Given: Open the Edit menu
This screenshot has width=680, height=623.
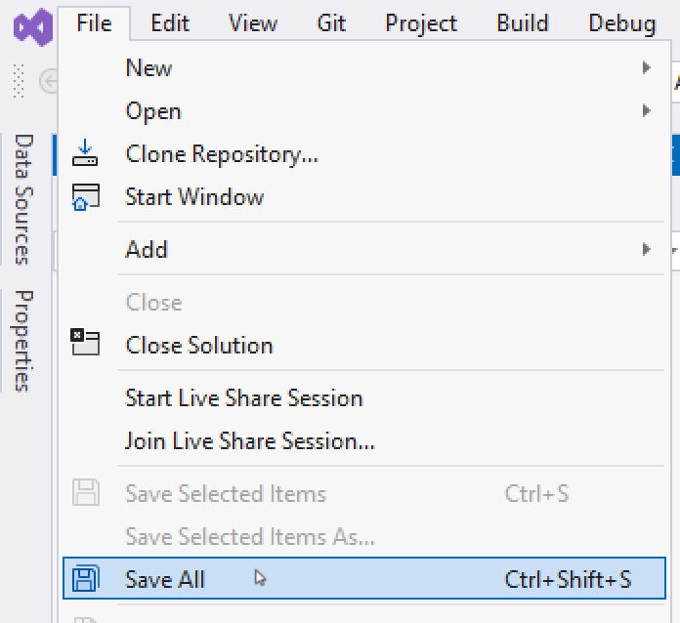Looking at the screenshot, I should [170, 23].
